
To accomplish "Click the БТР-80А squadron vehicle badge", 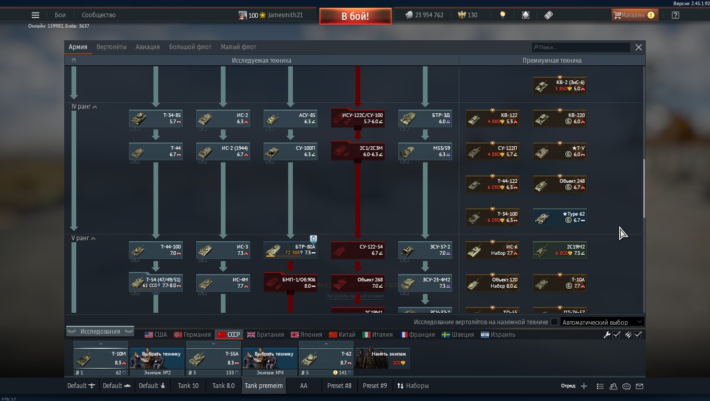I will 313,239.
